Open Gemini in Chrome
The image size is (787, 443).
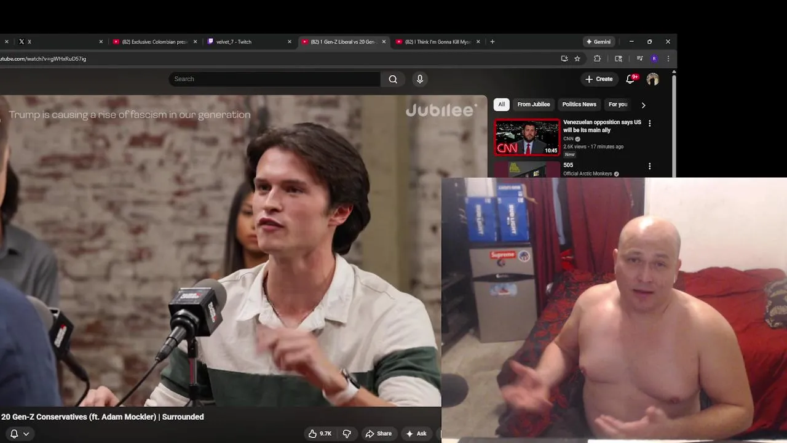[598, 42]
